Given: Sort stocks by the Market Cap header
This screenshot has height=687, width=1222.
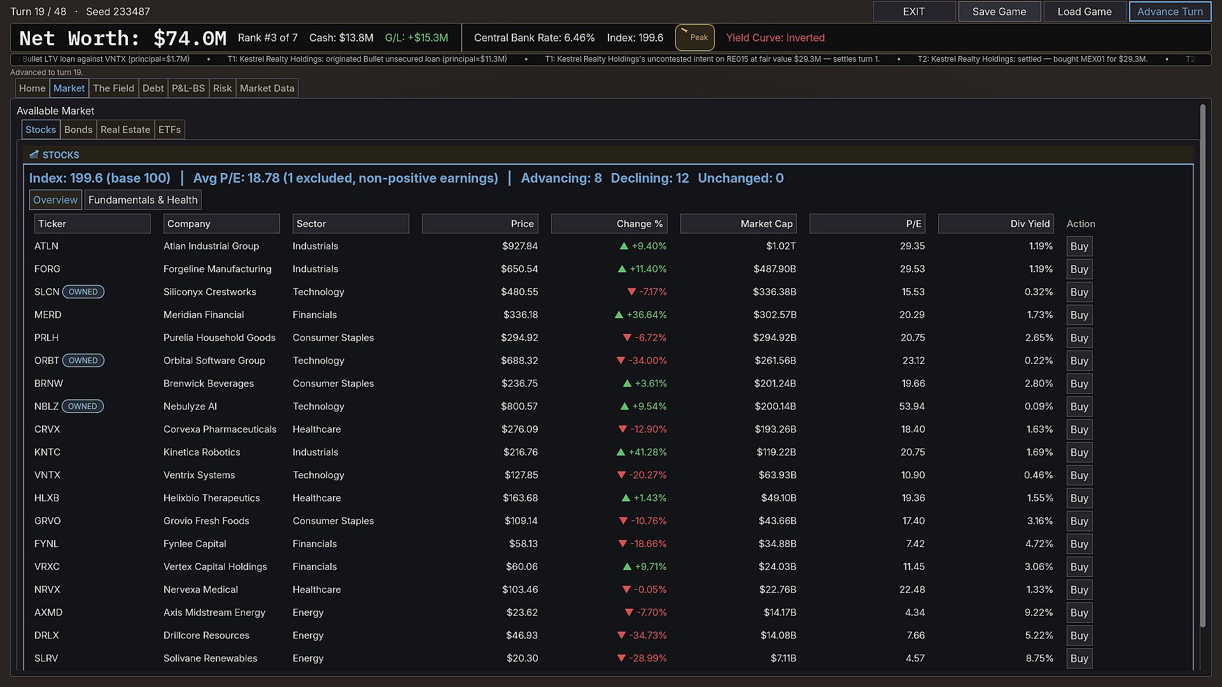Looking at the screenshot, I should pos(738,224).
